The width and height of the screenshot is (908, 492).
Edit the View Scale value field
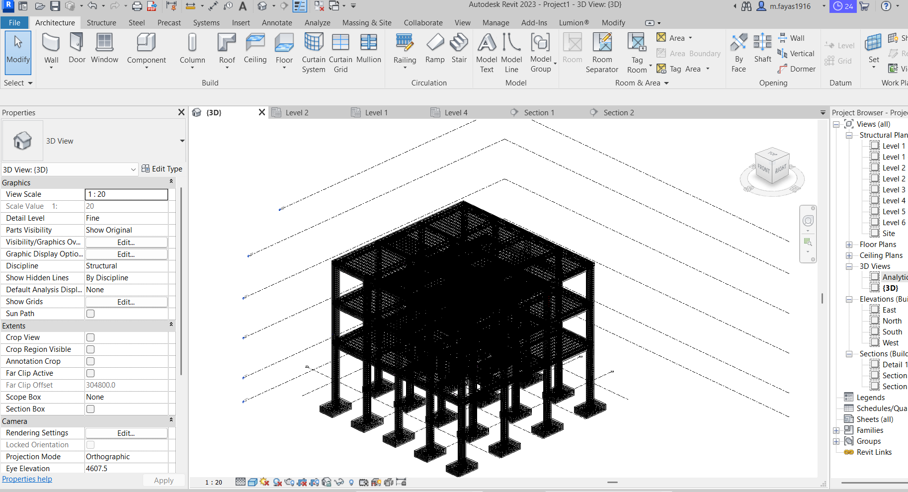pyautogui.click(x=126, y=194)
